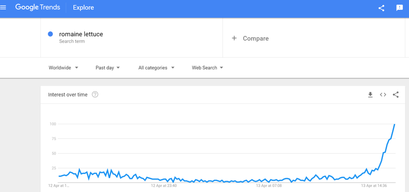Open the Web Search type dropdown
The height and width of the screenshot is (192, 409).
coord(208,68)
